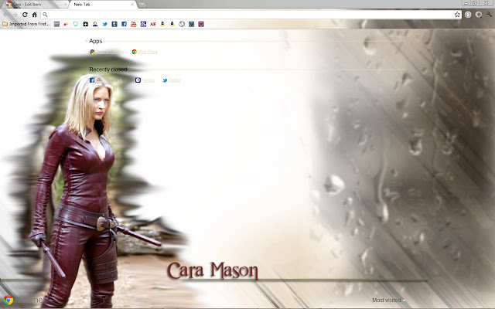Open the purple icon after Imported folder
The height and width of the screenshot is (309, 495).
56,24
